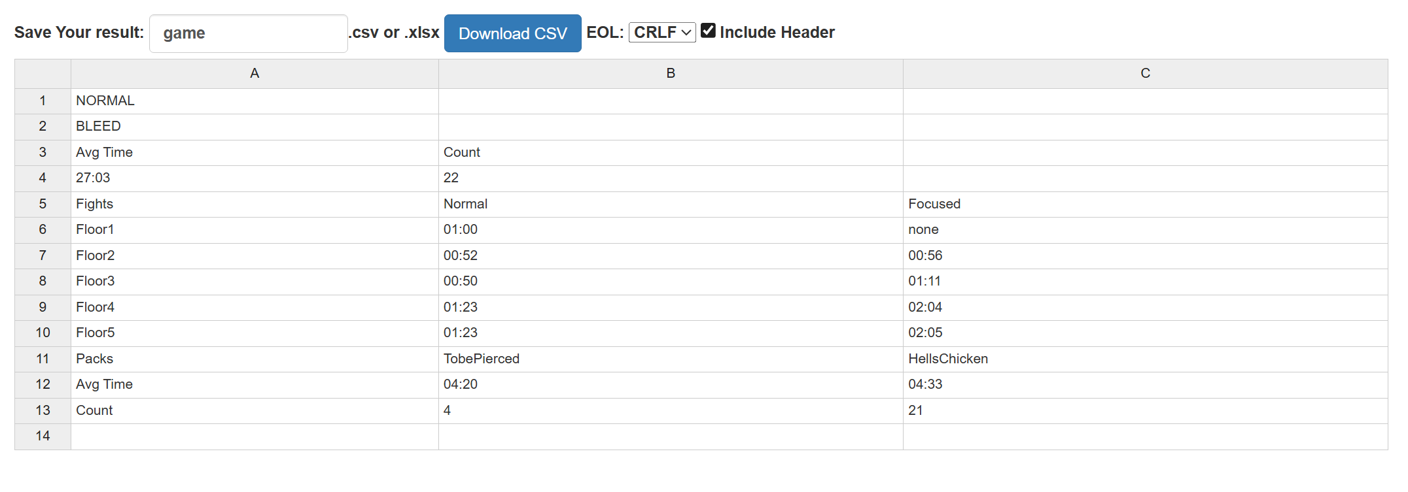Screen dimensions: 1408x492
Task: Open the EOL dropdown set to CRLF
Action: pos(661,32)
